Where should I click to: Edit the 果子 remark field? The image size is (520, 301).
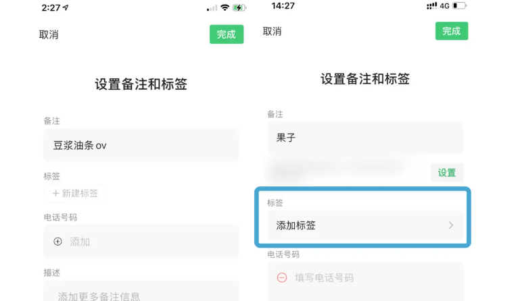tap(365, 138)
